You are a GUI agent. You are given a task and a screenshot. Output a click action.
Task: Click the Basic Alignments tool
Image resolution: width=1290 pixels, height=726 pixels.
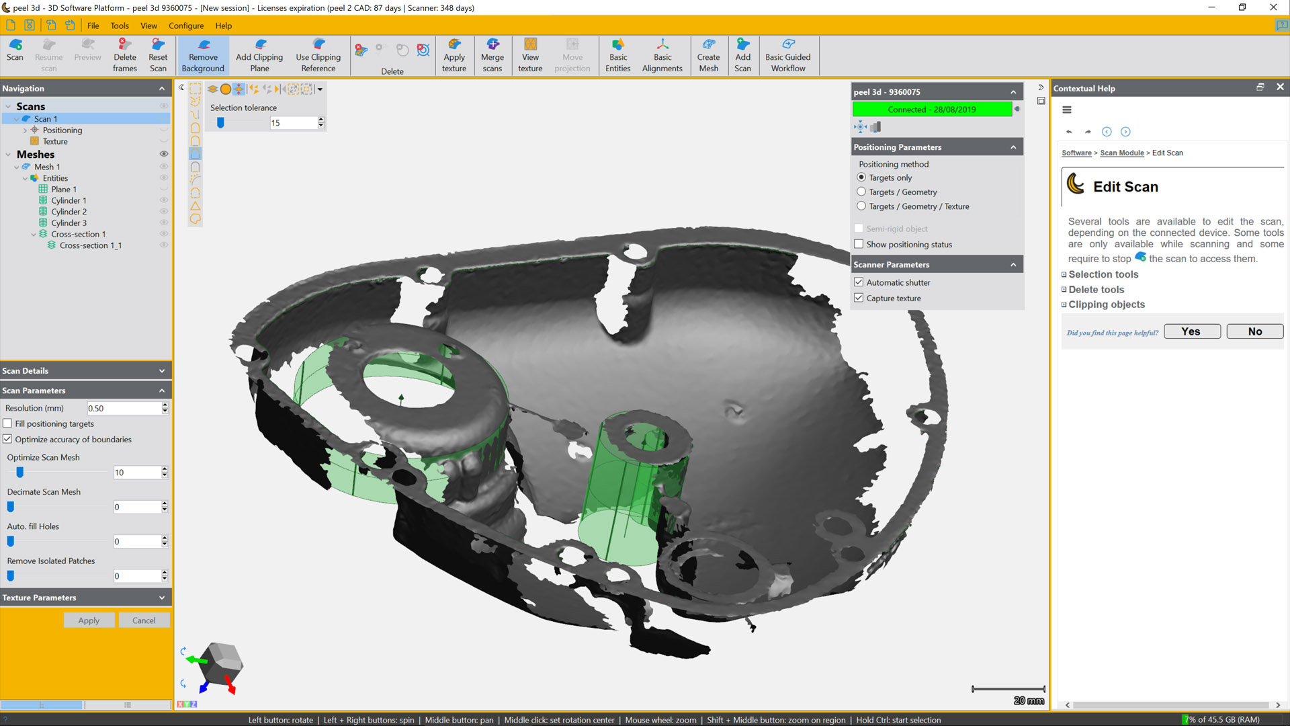[662, 56]
